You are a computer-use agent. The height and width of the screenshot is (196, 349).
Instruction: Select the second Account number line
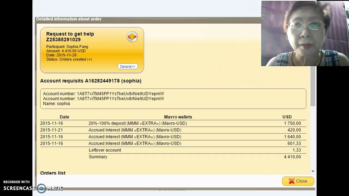(x=104, y=99)
